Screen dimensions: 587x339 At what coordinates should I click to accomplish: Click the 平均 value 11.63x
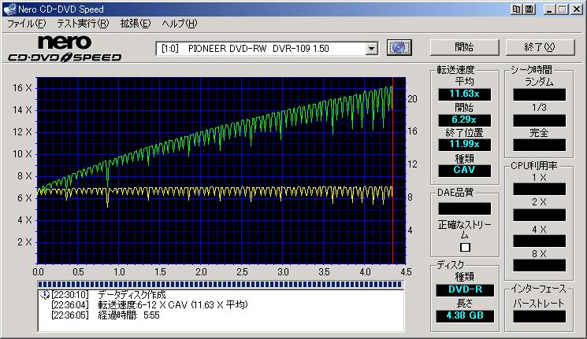click(464, 94)
